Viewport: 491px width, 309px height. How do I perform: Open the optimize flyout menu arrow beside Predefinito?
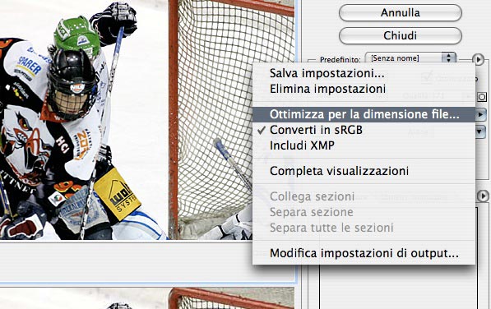478,59
